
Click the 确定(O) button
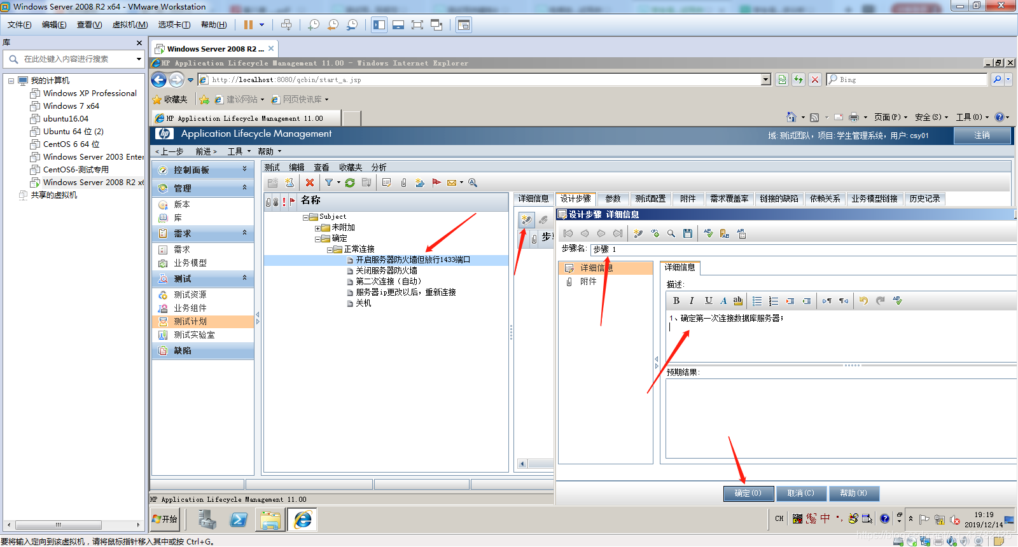(x=748, y=493)
